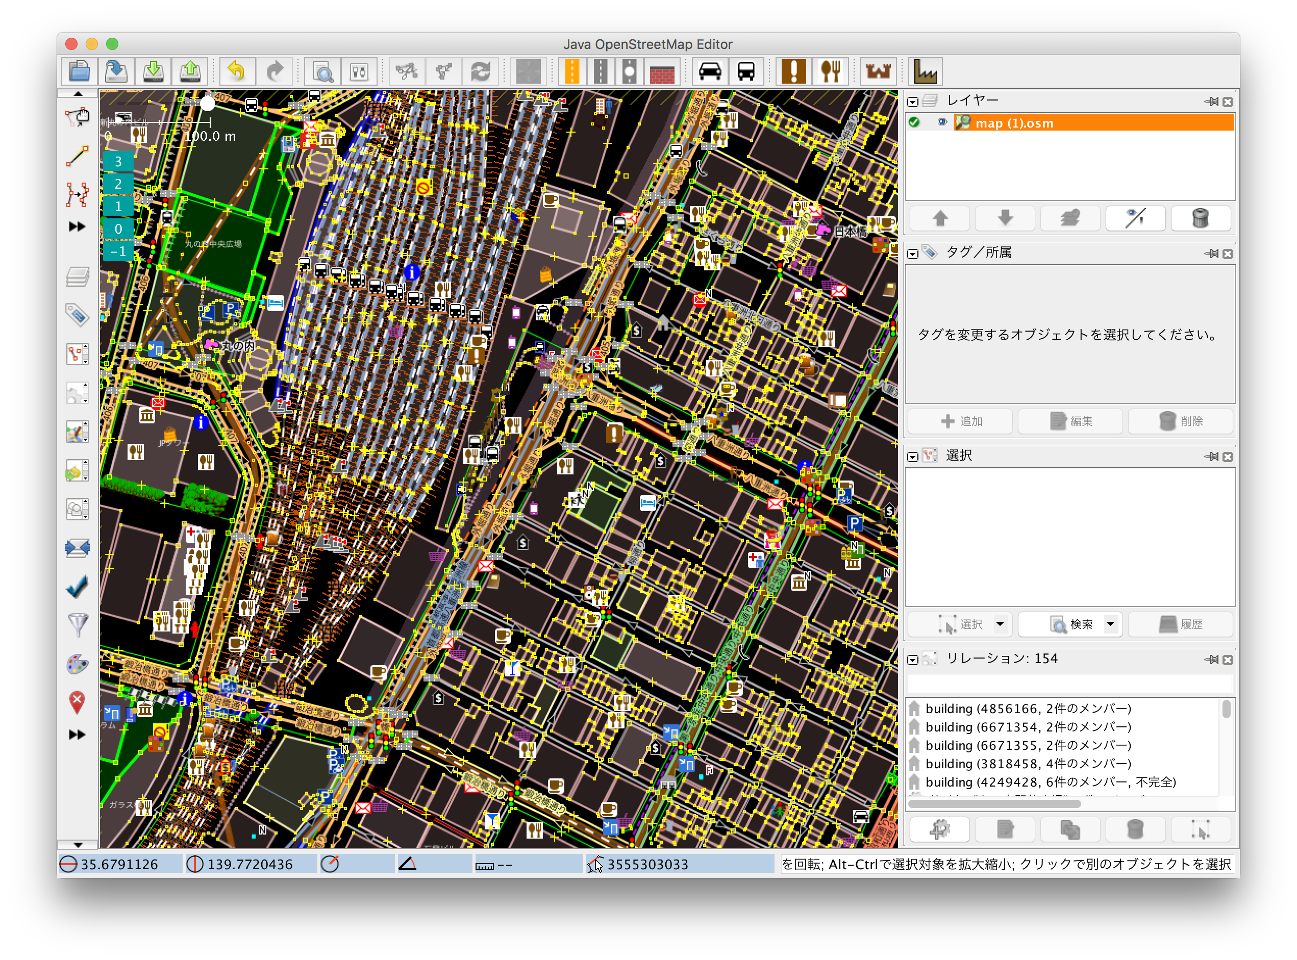This screenshot has width=1297, height=960.
Task: Click the relation filter input field
Action: click(x=1070, y=684)
